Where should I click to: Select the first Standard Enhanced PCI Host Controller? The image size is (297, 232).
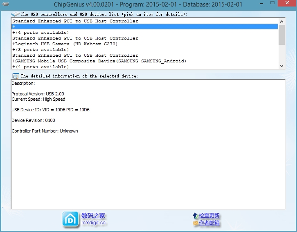point(75,21)
